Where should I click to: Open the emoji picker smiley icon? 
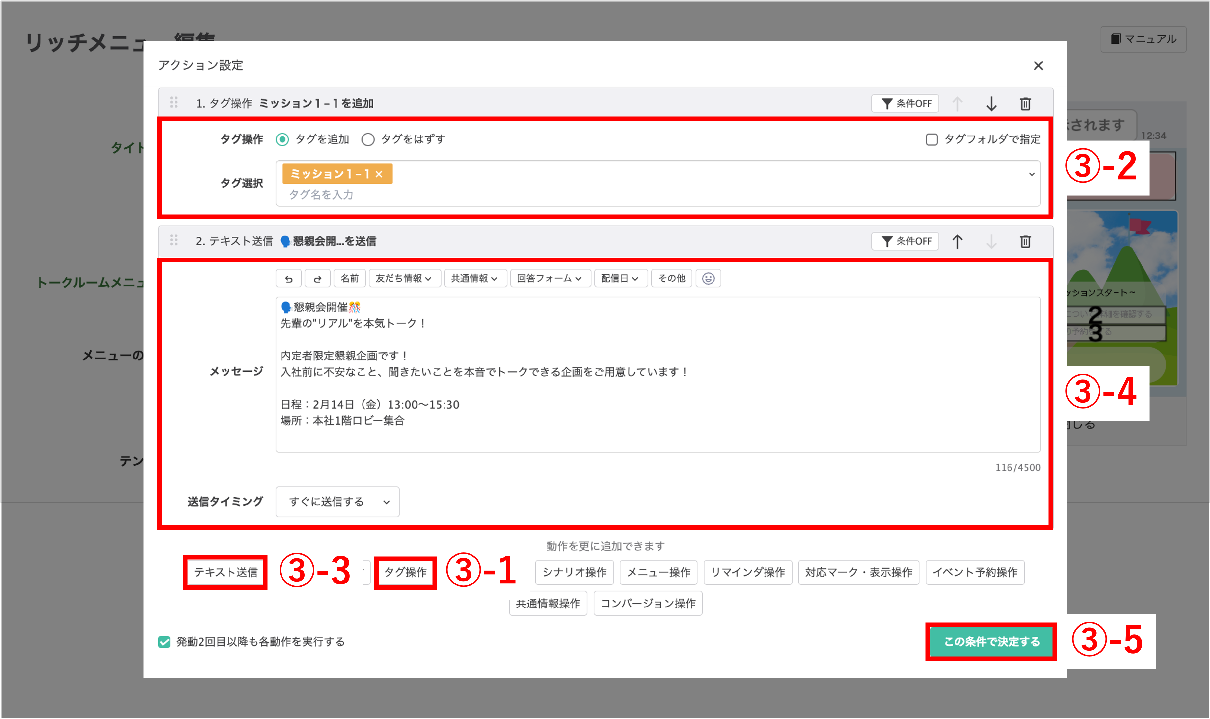tap(708, 279)
